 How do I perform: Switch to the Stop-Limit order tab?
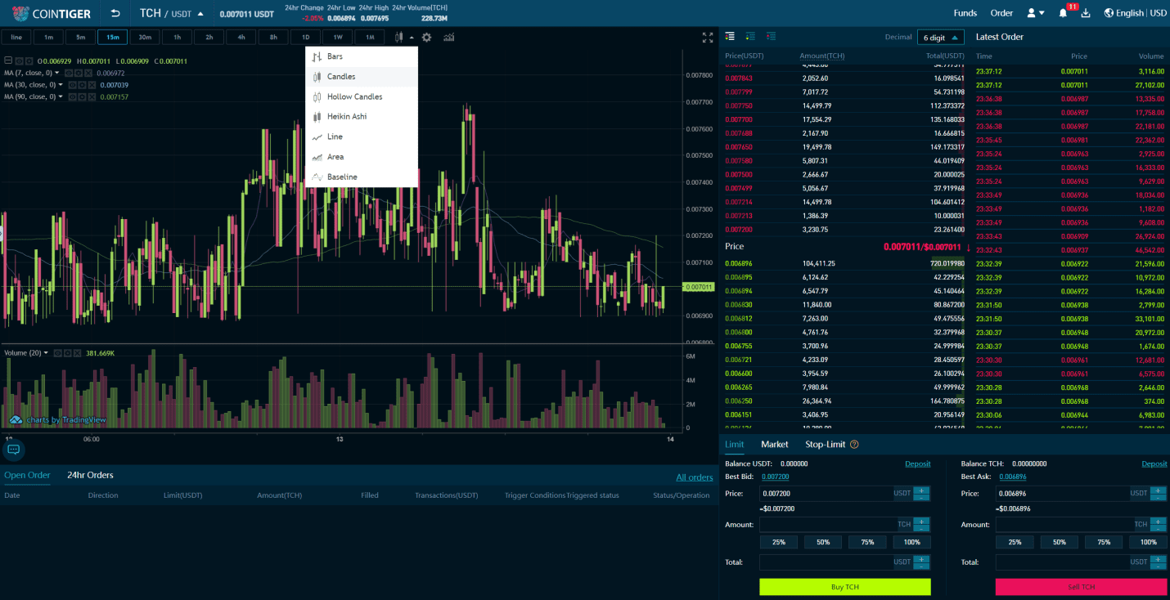pos(825,445)
